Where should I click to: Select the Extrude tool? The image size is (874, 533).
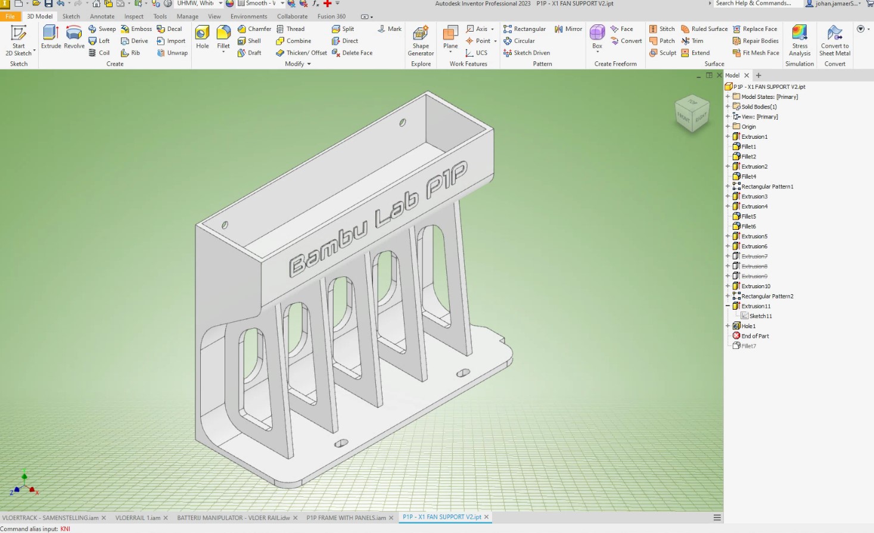click(x=51, y=37)
